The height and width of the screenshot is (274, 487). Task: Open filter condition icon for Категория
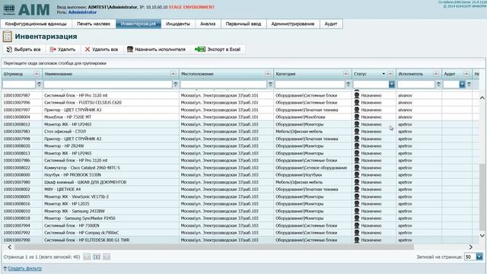tap(349, 84)
